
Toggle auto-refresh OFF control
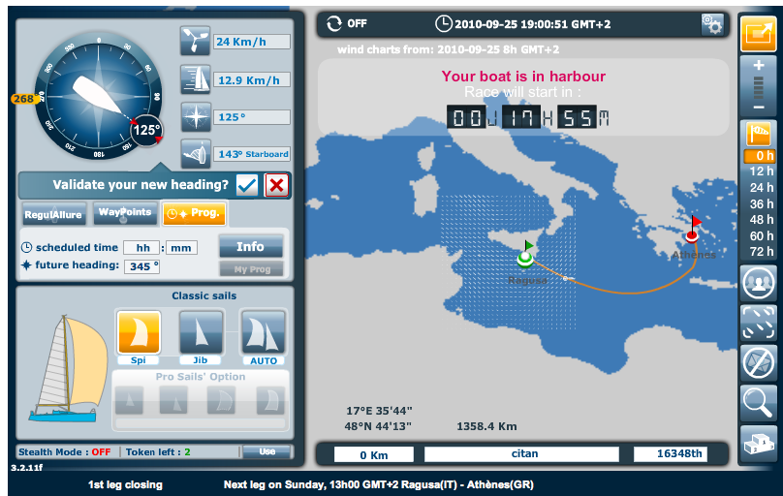(x=347, y=23)
